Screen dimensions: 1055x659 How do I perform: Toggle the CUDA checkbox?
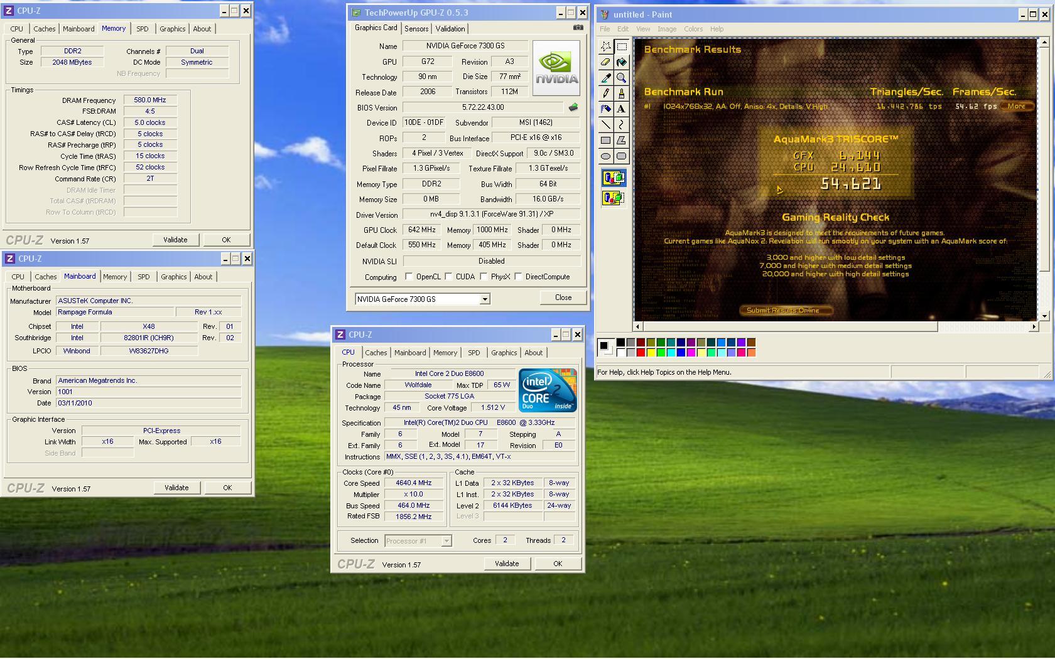click(x=448, y=276)
